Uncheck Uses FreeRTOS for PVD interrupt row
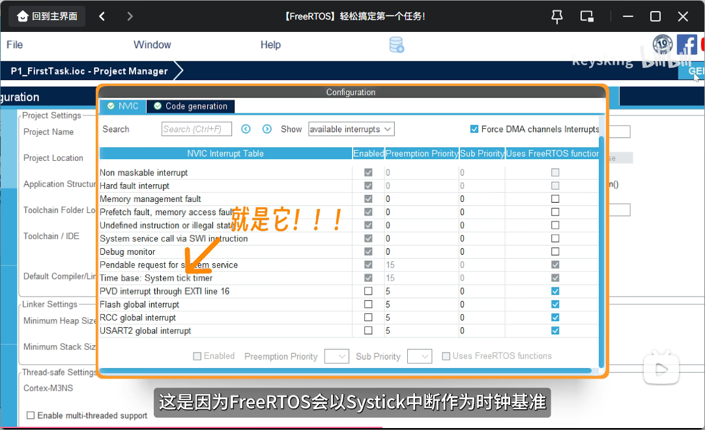The height and width of the screenshot is (430, 705). [555, 291]
